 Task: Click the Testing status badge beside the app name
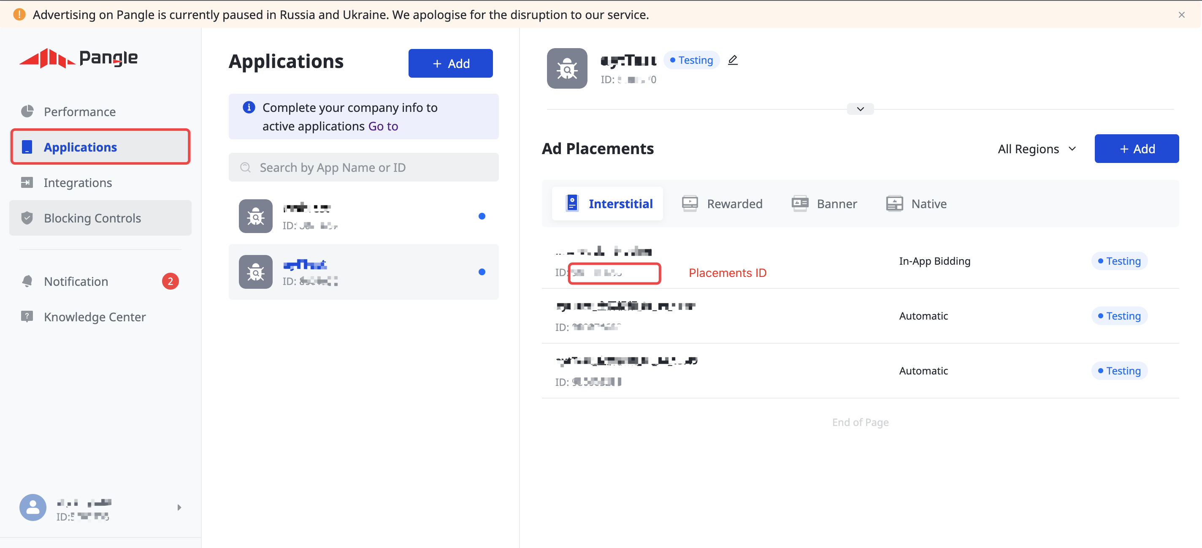(691, 60)
